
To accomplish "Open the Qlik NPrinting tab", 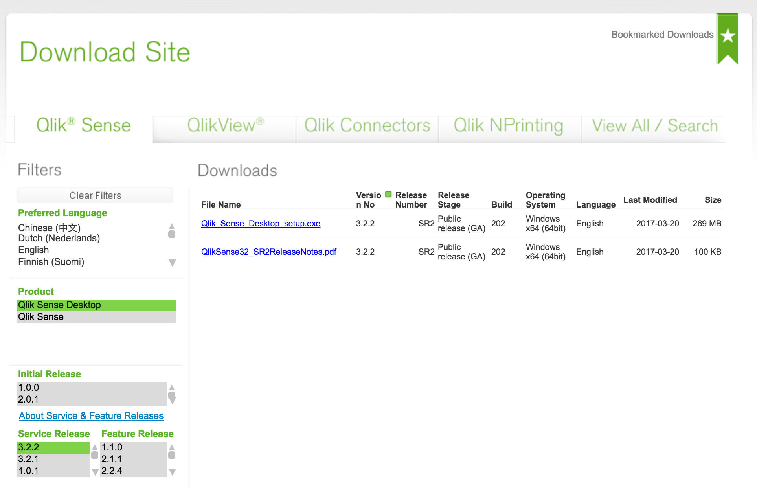I will pyautogui.click(x=508, y=126).
